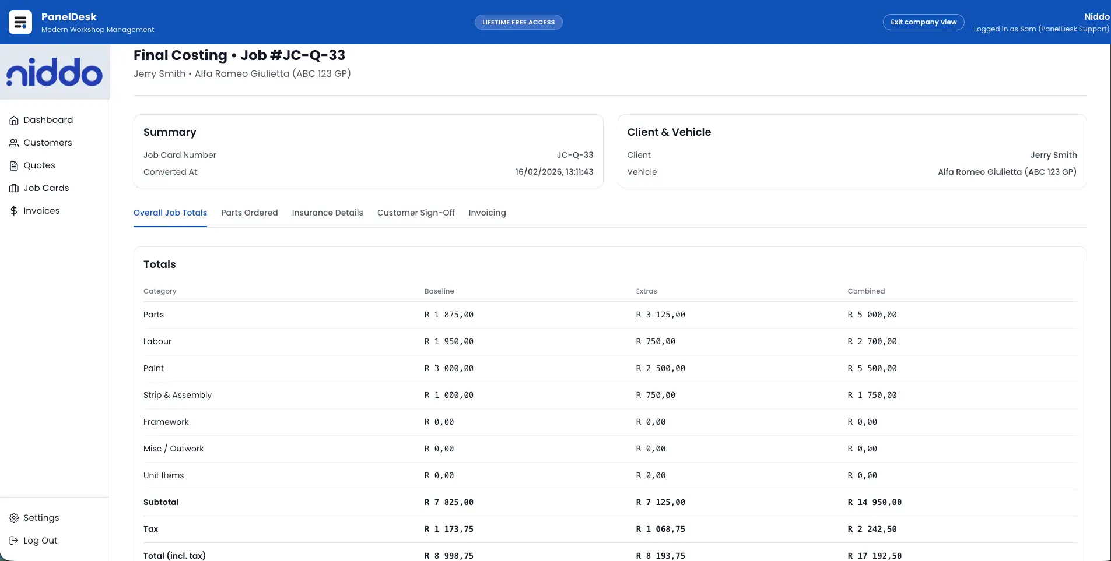
Task: Open Settings with the gear icon
Action: click(14, 517)
